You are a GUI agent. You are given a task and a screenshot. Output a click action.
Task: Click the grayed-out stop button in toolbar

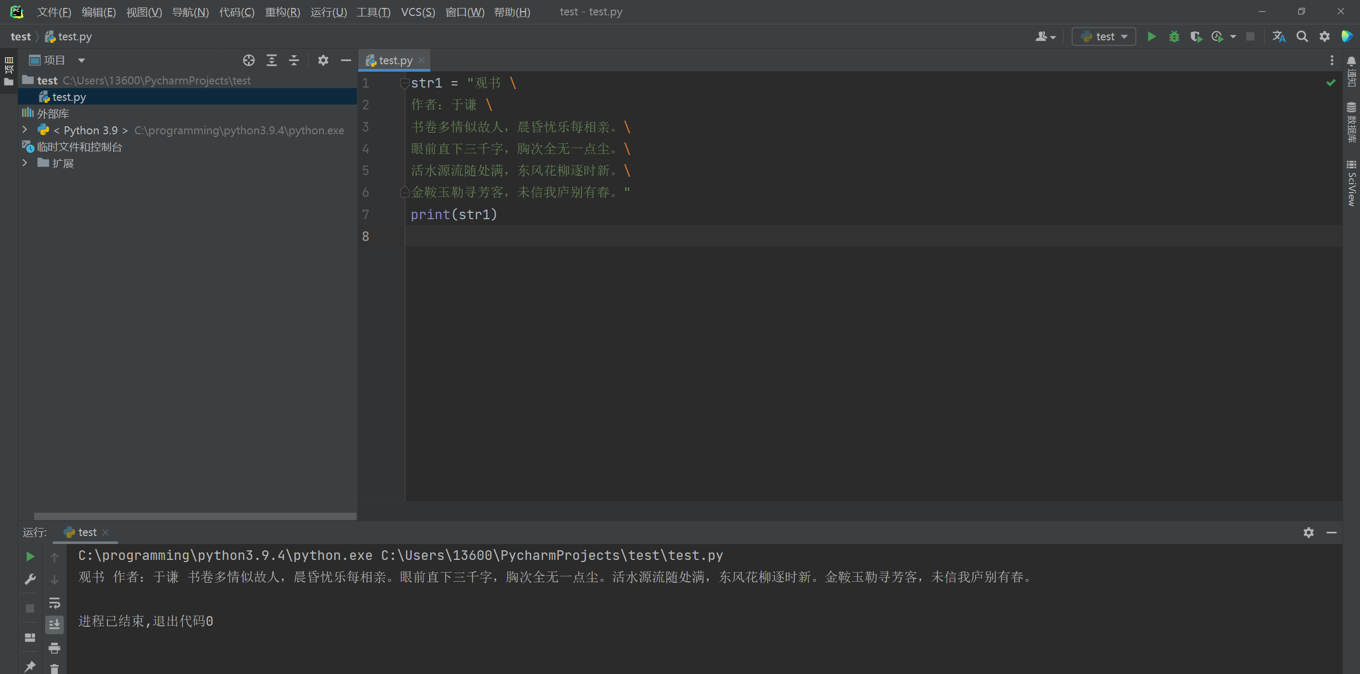pyautogui.click(x=1251, y=37)
